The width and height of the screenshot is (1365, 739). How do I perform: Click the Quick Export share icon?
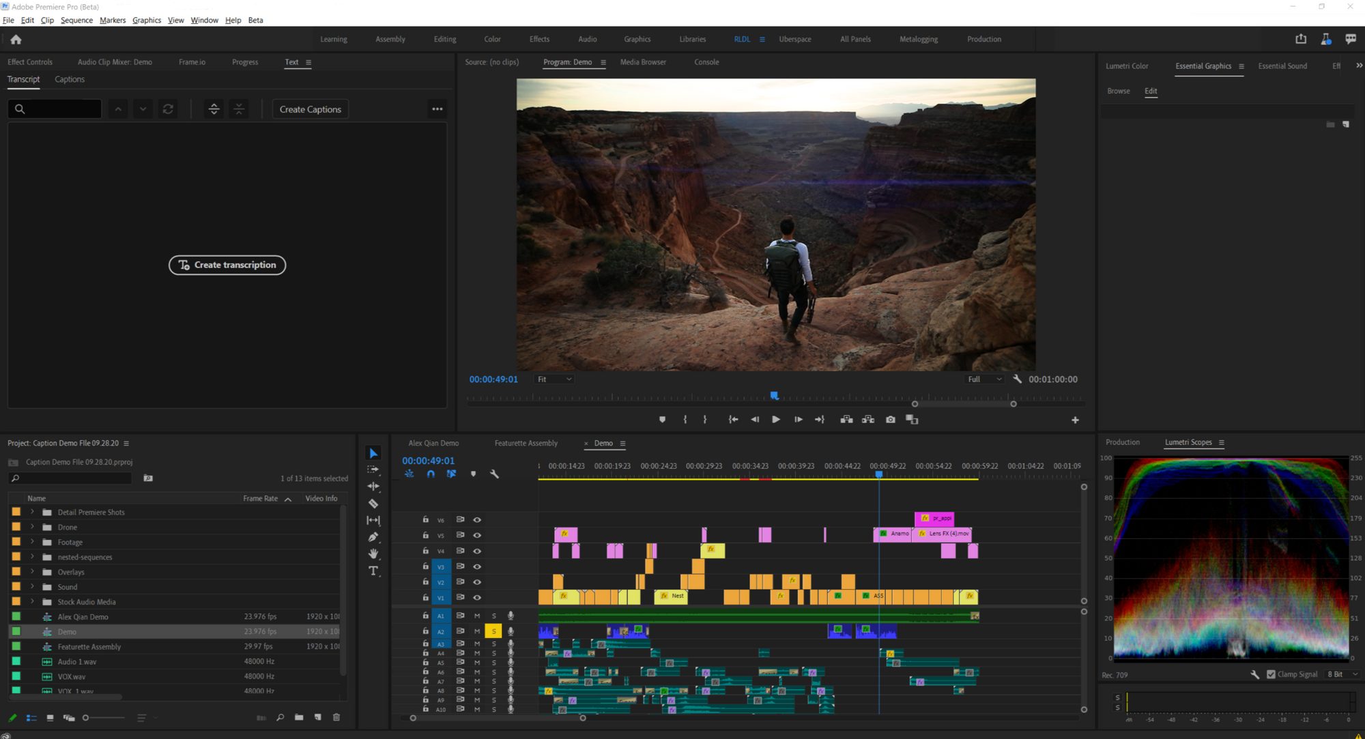point(1301,39)
